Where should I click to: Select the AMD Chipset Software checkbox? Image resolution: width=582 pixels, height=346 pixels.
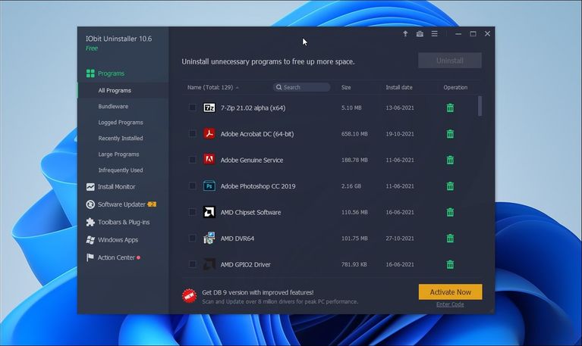click(193, 212)
